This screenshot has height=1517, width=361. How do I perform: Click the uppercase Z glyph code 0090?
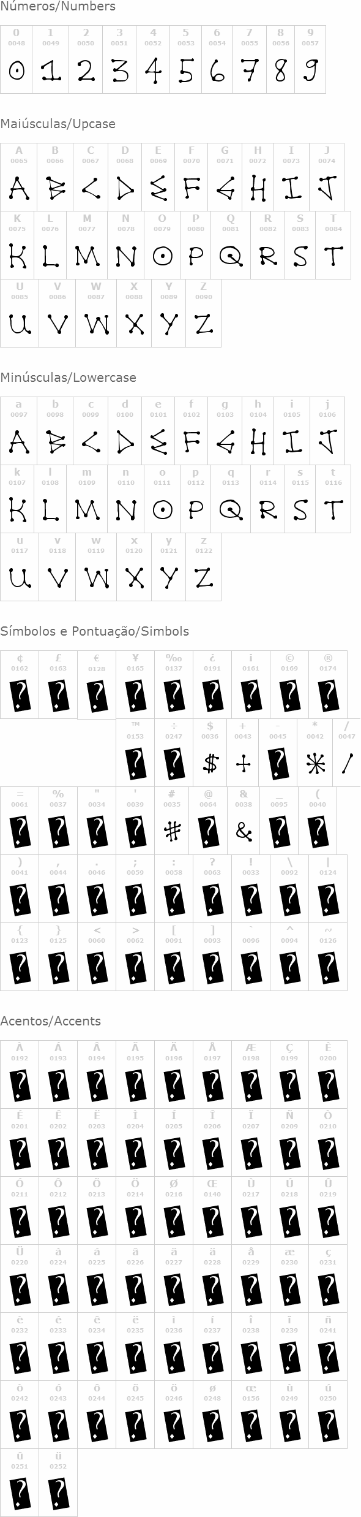pyautogui.click(x=203, y=313)
